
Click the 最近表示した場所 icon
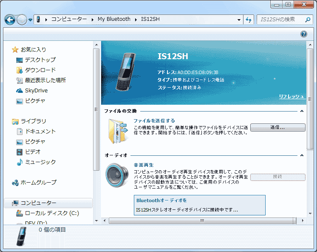pos(20,80)
